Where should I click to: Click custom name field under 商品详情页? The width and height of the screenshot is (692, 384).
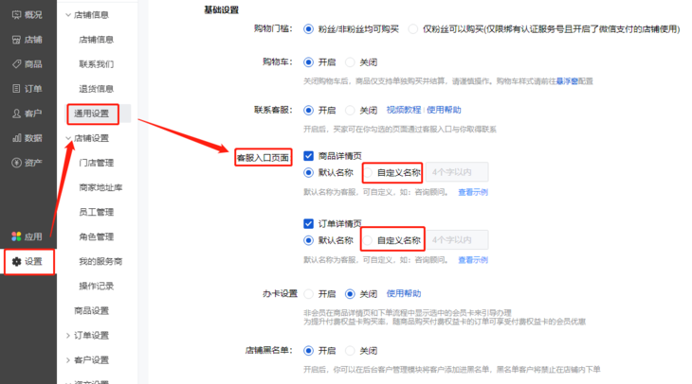click(457, 172)
